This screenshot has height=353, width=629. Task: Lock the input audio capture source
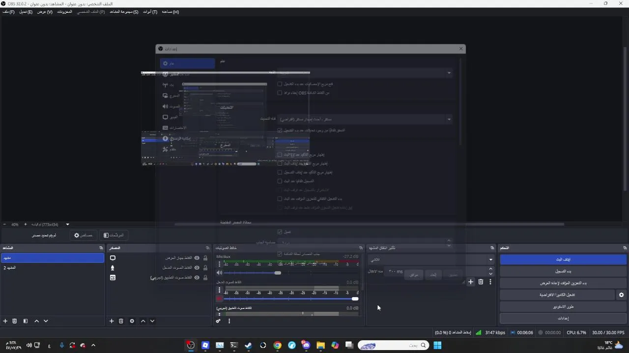coord(205,268)
